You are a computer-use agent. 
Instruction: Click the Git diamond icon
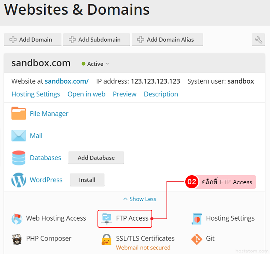197,239
